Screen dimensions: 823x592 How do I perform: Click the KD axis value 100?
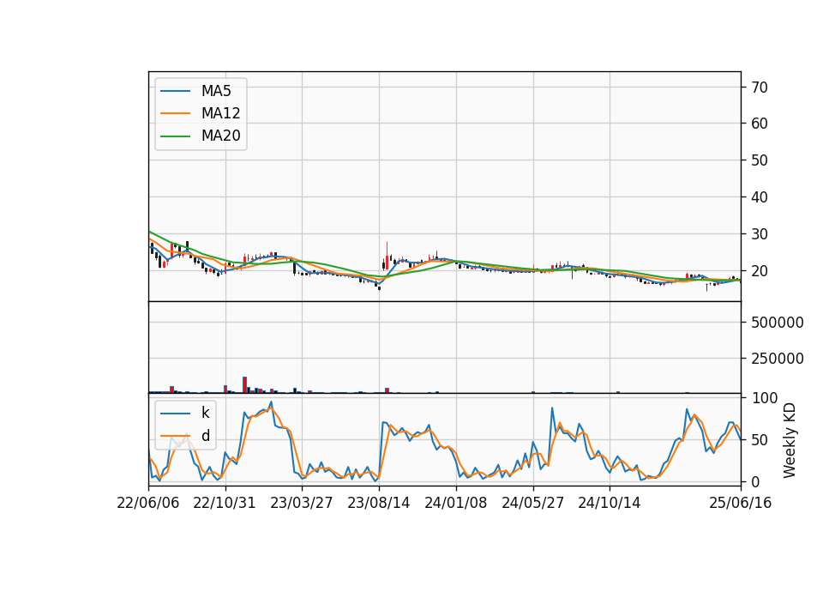coord(765,398)
